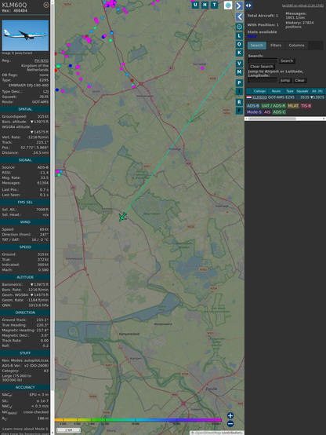This screenshot has width=326, height=435.
Task: Select the KLM60Q callsign in aircraft table
Action: point(259,97)
